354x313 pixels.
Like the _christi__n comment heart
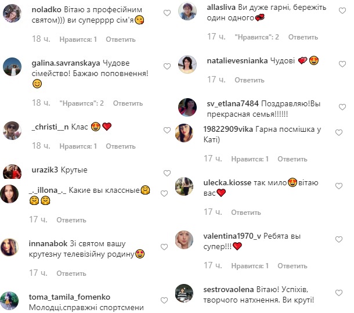tap(167, 131)
